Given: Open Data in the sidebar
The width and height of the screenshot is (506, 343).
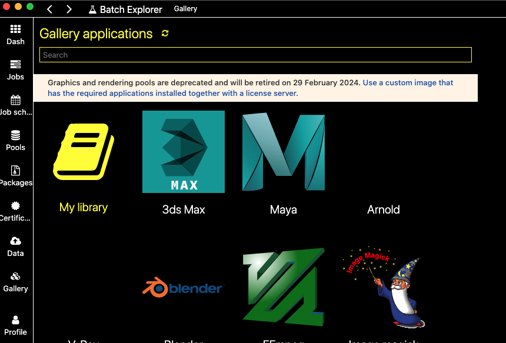Looking at the screenshot, I should pyautogui.click(x=15, y=247).
